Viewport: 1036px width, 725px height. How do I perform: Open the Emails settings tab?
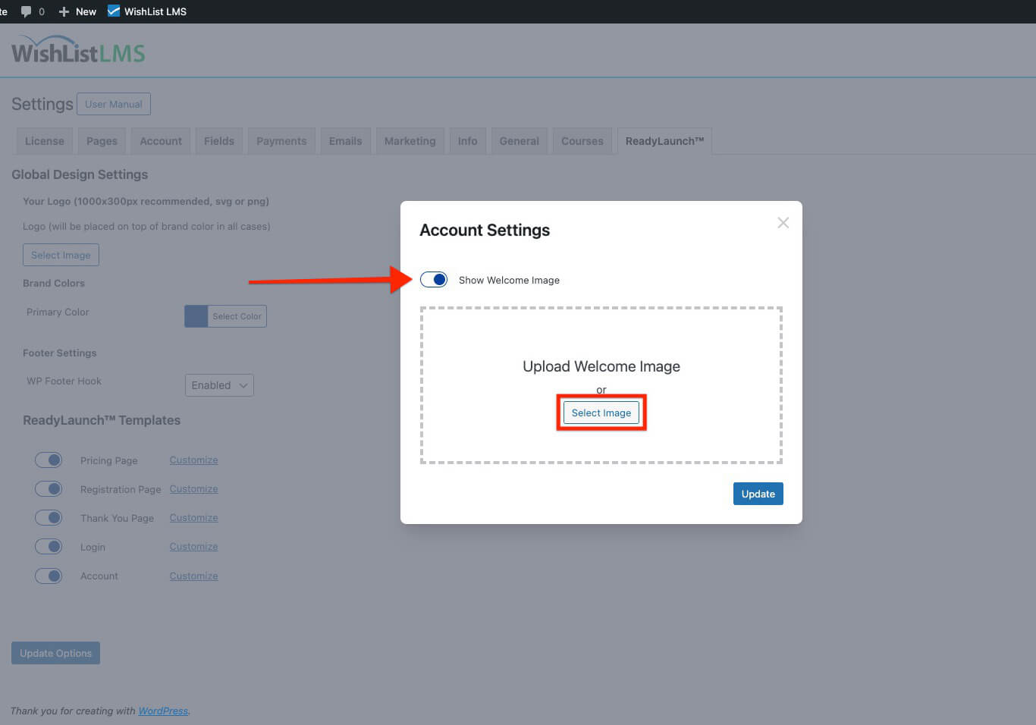tap(345, 140)
